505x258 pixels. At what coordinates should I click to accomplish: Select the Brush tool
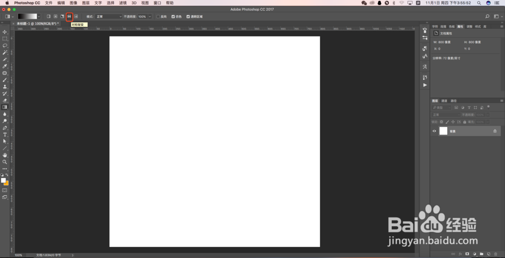[x=5, y=80]
